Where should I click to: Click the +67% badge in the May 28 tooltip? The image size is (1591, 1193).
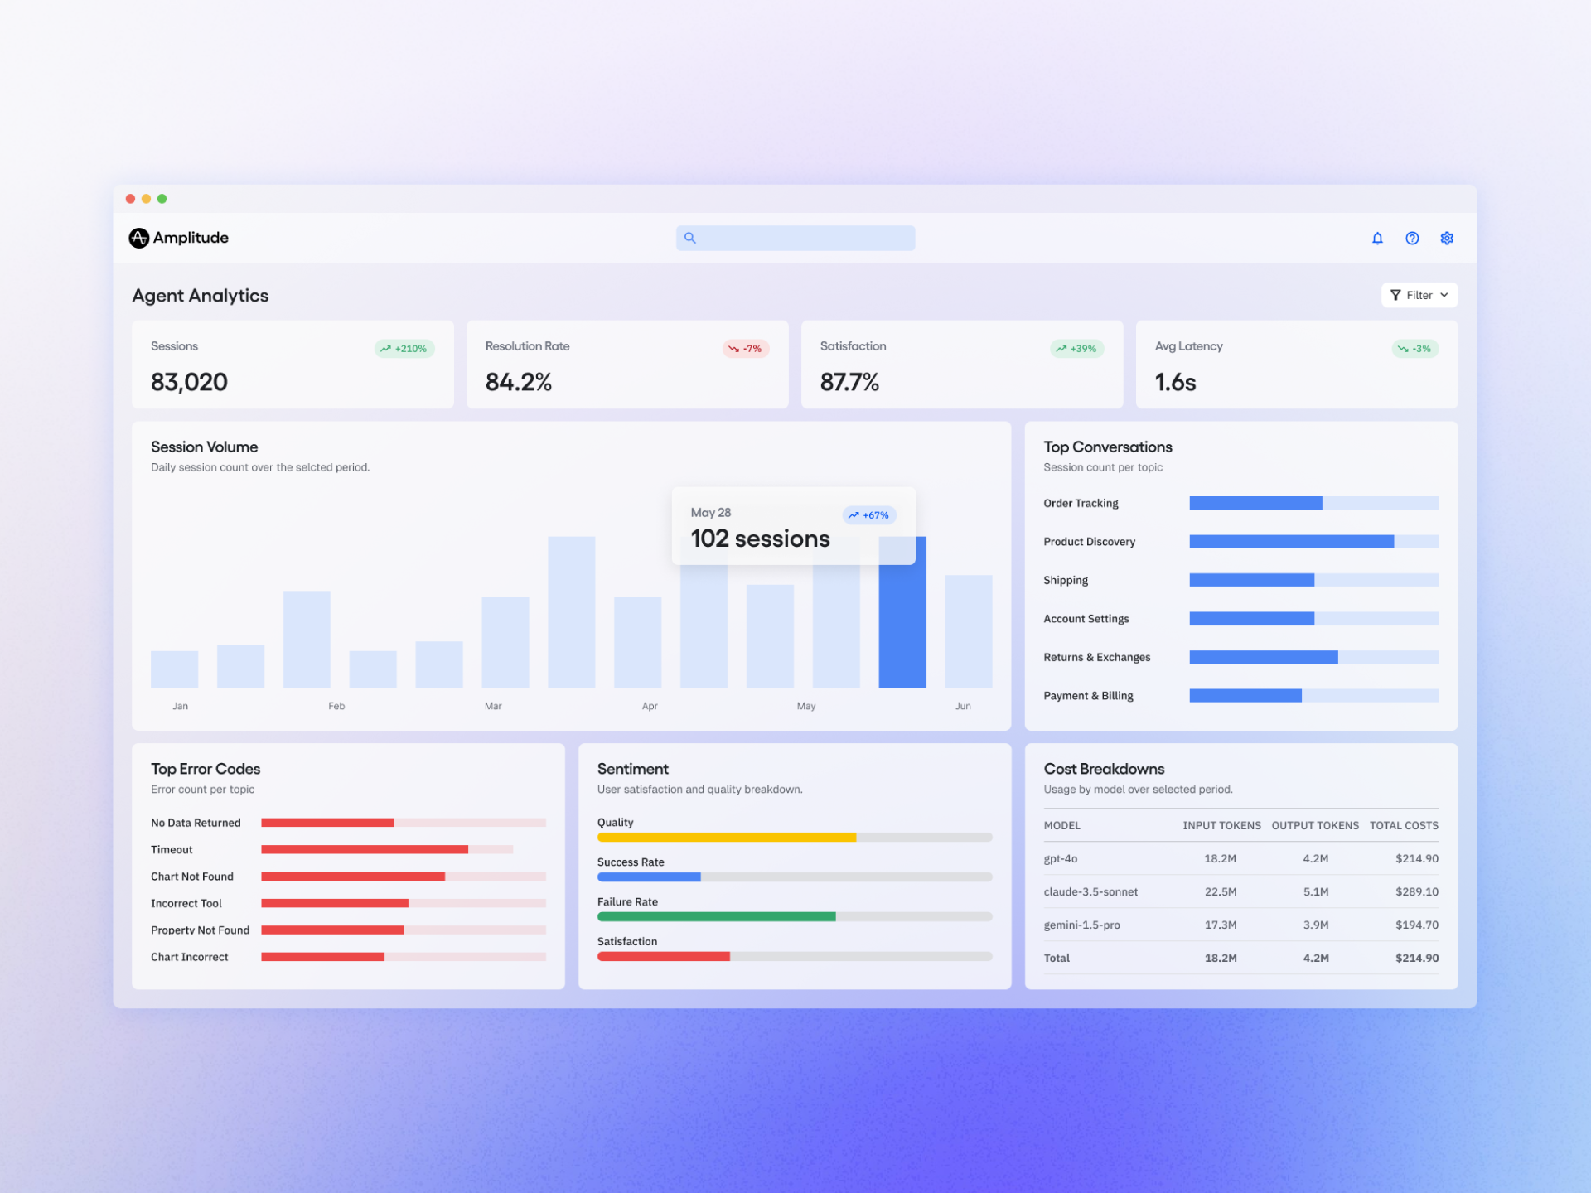point(869,515)
